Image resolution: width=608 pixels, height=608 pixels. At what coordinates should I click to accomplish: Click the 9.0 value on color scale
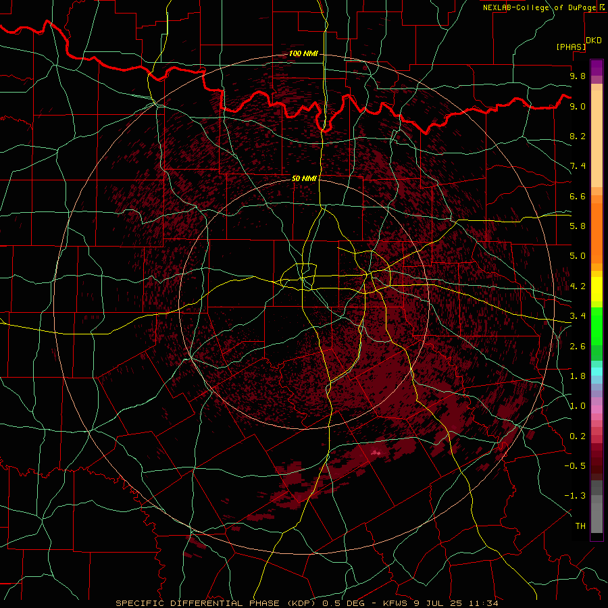pyautogui.click(x=578, y=106)
